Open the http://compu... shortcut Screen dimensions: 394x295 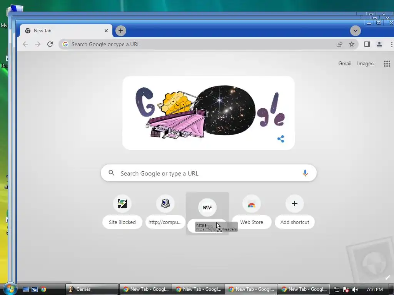click(x=165, y=212)
